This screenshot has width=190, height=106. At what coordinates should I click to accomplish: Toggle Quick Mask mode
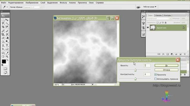point(5,69)
